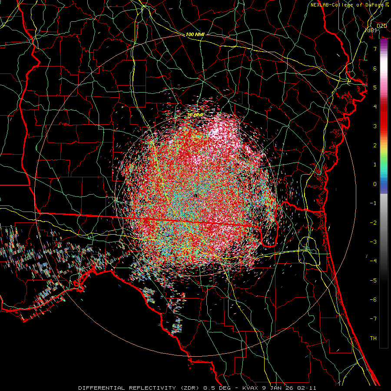Click the DZD legend title
391x391 pixels.
[381, 26]
